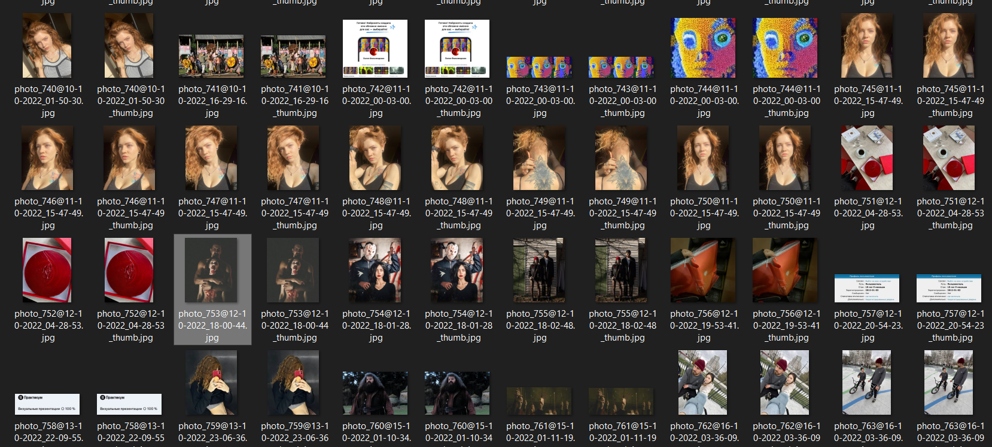The image size is (992, 447).
Task: Select the picture preview for photo_752@12-10-2022_04-28-53.jpg
Action: click(x=47, y=270)
